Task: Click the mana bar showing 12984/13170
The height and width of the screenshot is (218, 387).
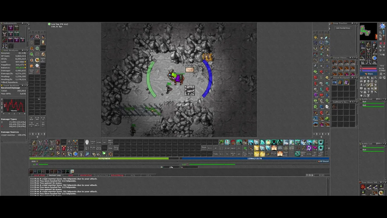Action: click(x=255, y=158)
